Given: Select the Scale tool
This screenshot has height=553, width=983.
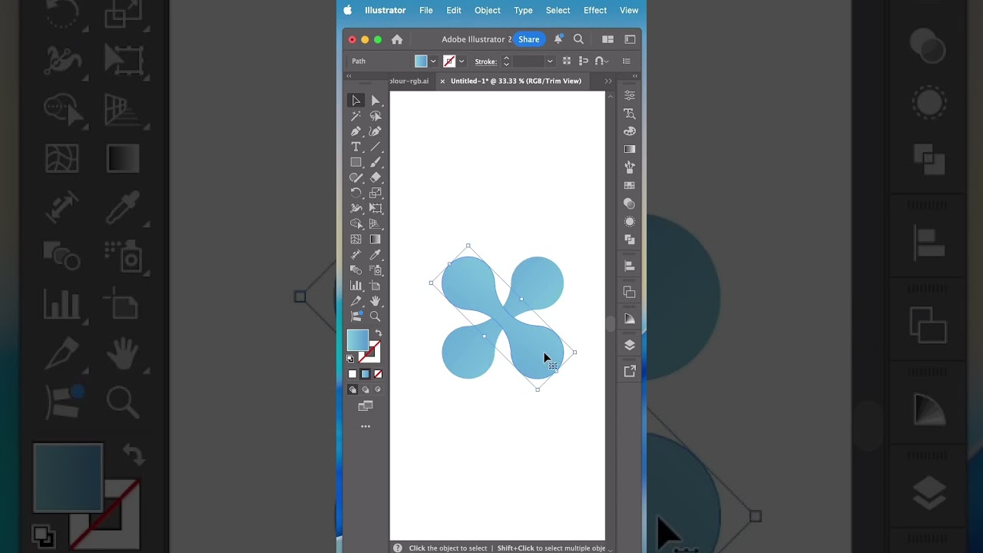Looking at the screenshot, I should point(376,193).
